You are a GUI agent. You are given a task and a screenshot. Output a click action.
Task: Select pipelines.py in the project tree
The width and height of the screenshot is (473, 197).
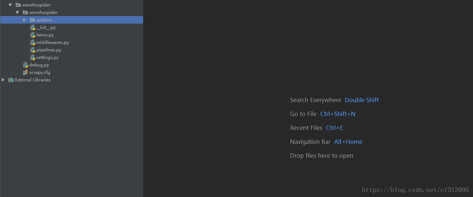49,50
